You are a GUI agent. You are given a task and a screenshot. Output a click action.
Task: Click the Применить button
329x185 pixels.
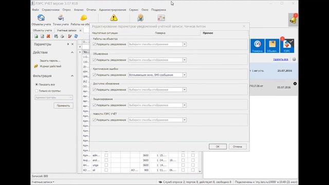click(x=63, y=105)
